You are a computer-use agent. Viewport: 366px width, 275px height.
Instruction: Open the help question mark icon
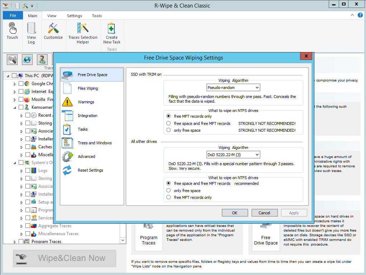360,15
